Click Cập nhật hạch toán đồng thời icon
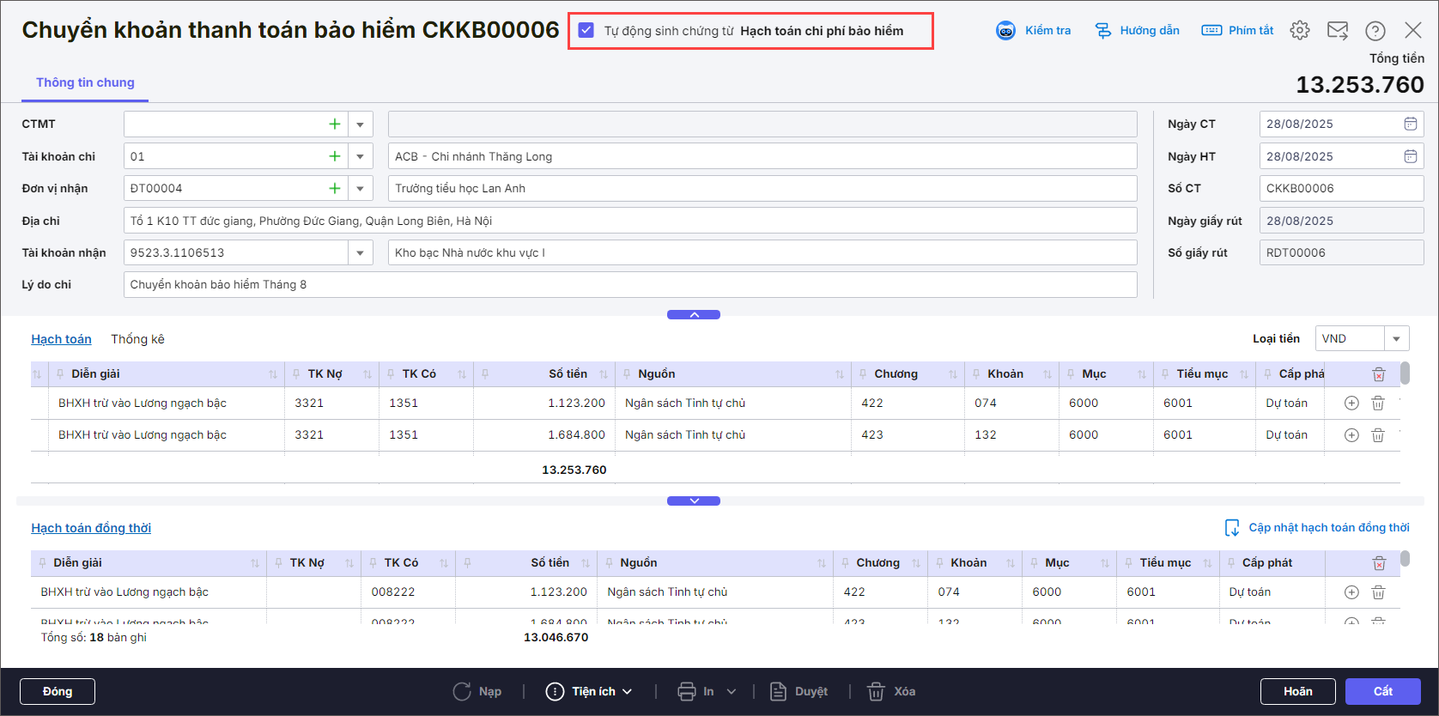 tap(1232, 528)
